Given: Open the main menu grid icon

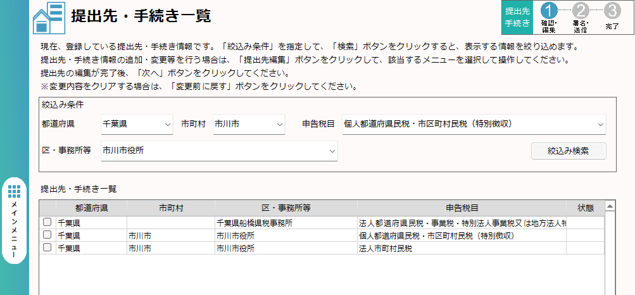Looking at the screenshot, I should pyautogui.click(x=15, y=191).
